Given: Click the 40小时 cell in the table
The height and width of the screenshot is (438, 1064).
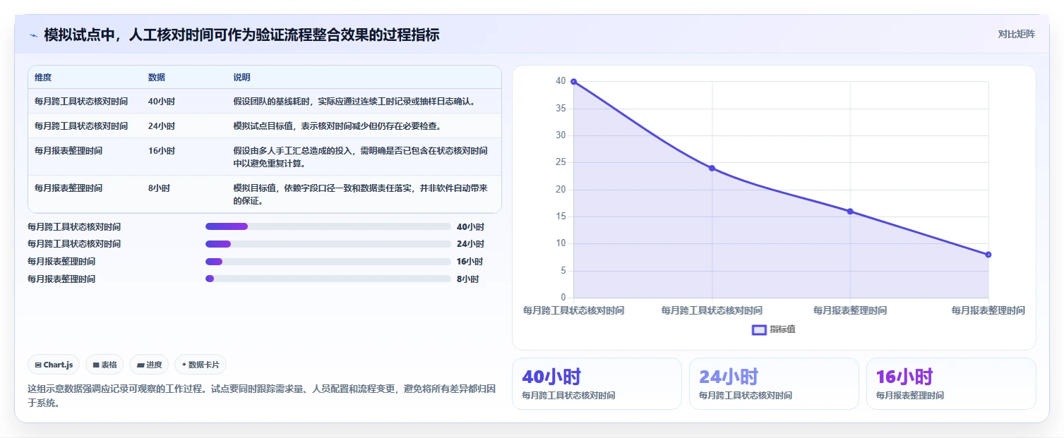Looking at the screenshot, I should [162, 102].
